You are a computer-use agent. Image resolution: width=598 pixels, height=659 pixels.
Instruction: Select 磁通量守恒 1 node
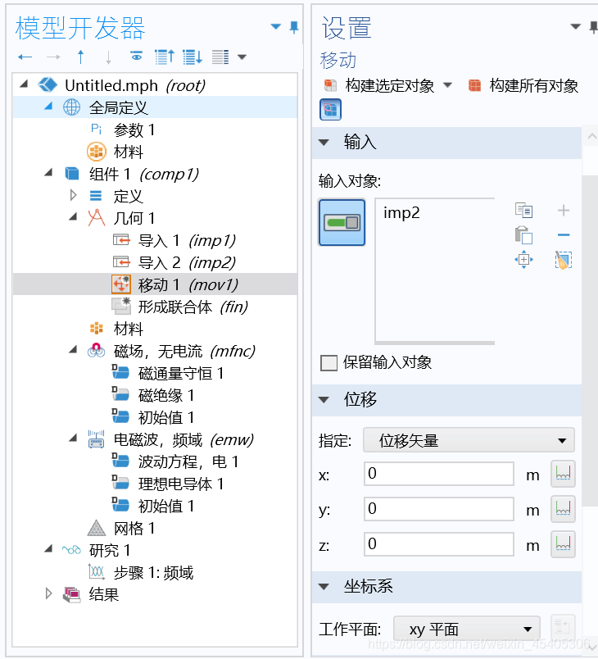coord(181,373)
